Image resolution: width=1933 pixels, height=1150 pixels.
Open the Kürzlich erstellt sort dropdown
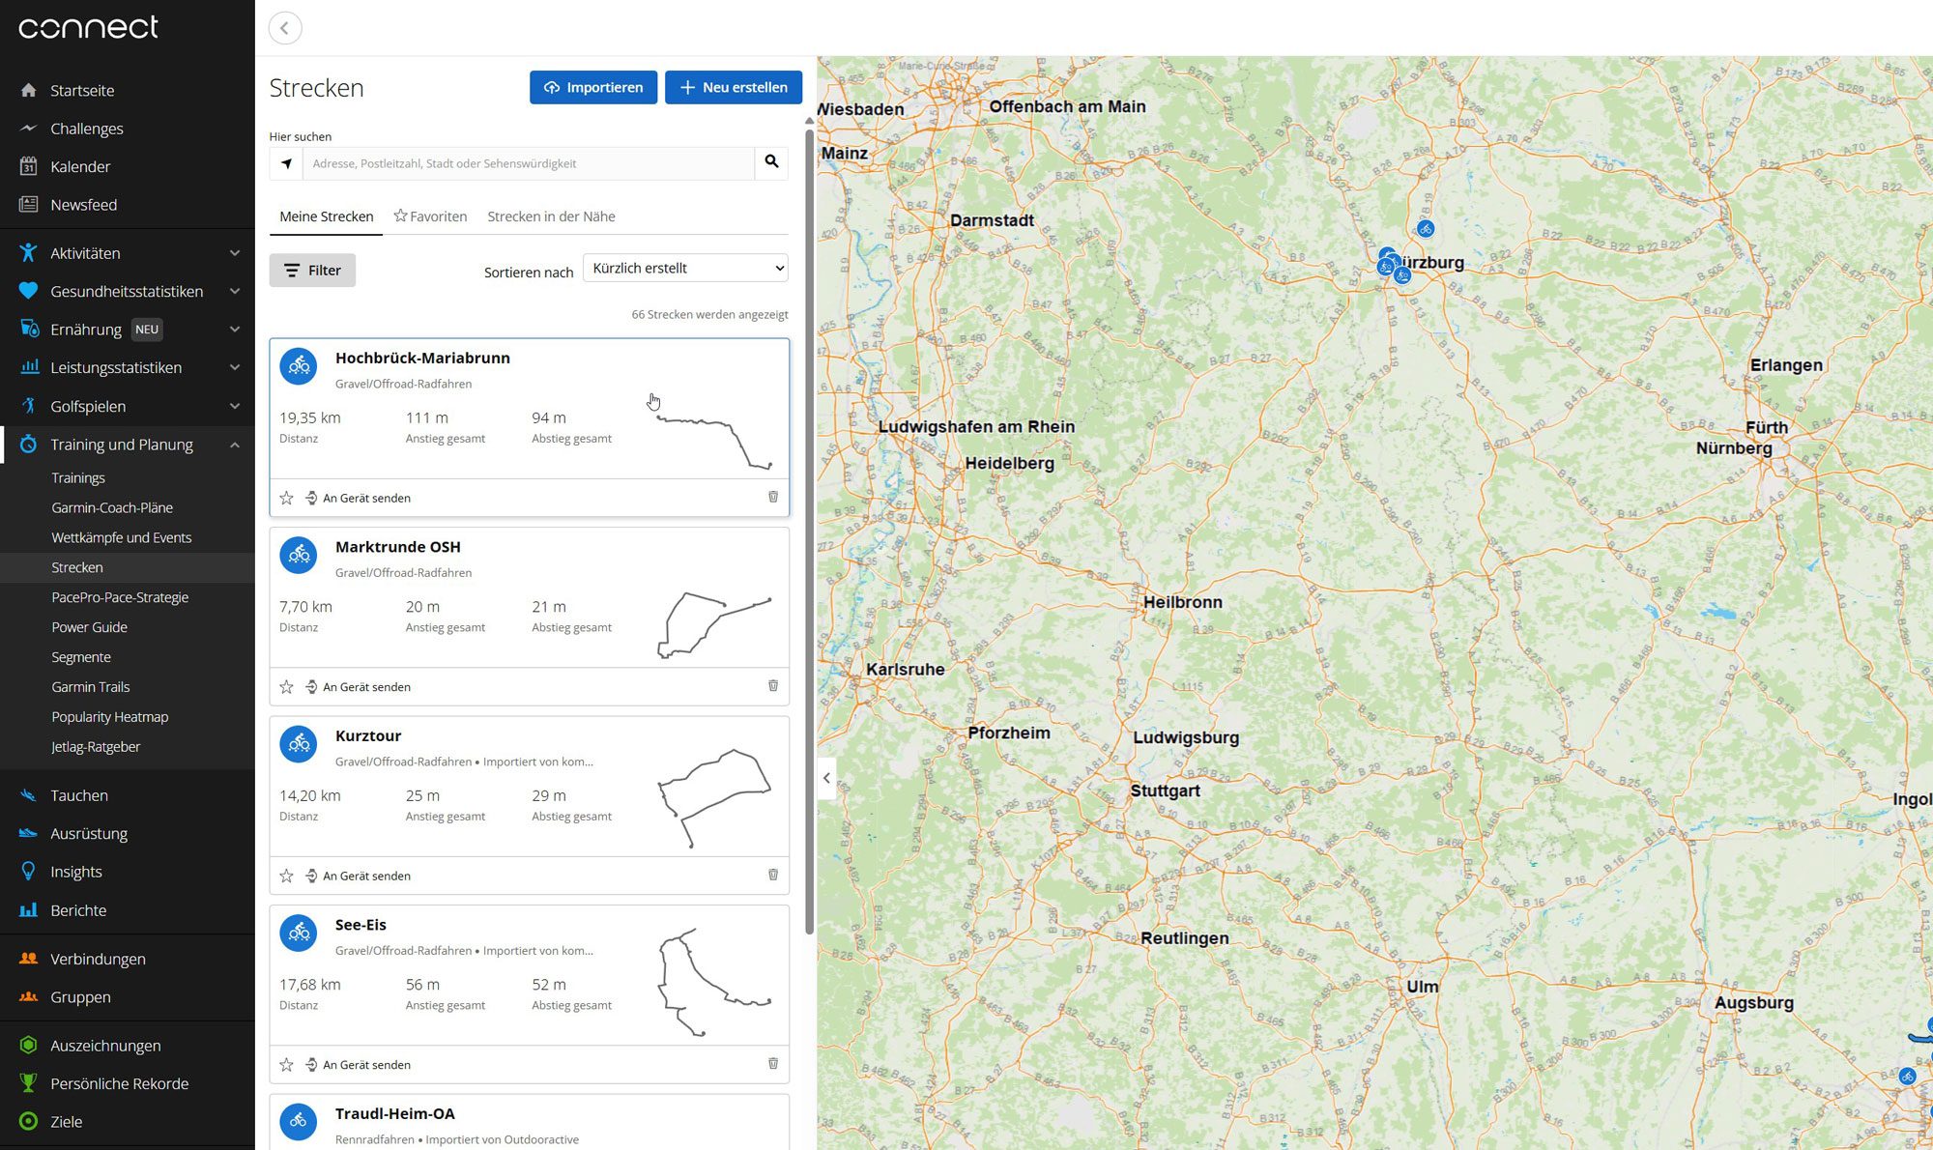pyautogui.click(x=685, y=268)
